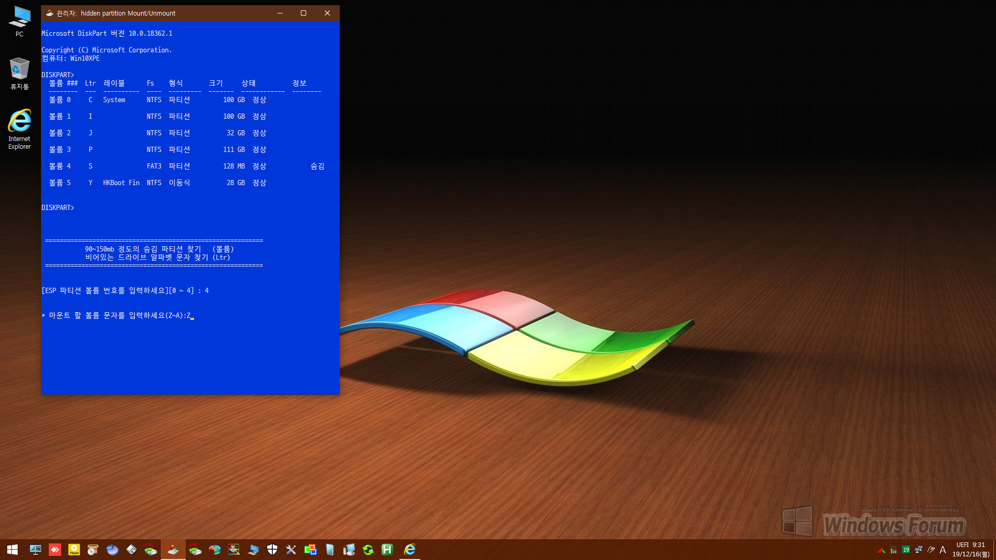Image resolution: width=996 pixels, height=560 pixels.
Task: Minimize the hidden partition Mount/Unmount window
Action: (280, 13)
